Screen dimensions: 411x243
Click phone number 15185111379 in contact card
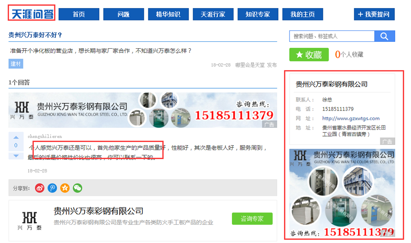tap(338, 109)
